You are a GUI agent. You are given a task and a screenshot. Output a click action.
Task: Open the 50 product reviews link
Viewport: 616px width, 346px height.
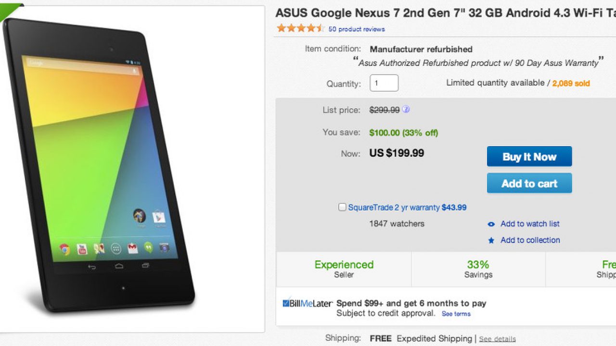[x=357, y=29]
